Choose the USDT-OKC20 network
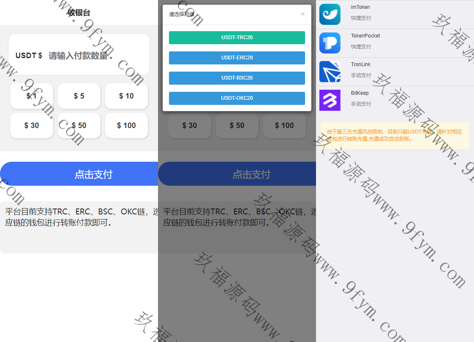This screenshot has height=342, width=474. [237, 98]
